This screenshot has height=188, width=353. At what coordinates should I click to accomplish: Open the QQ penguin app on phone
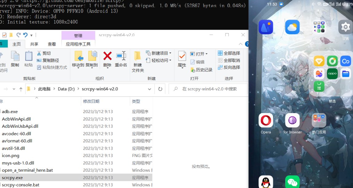pyautogui.click(x=266, y=182)
